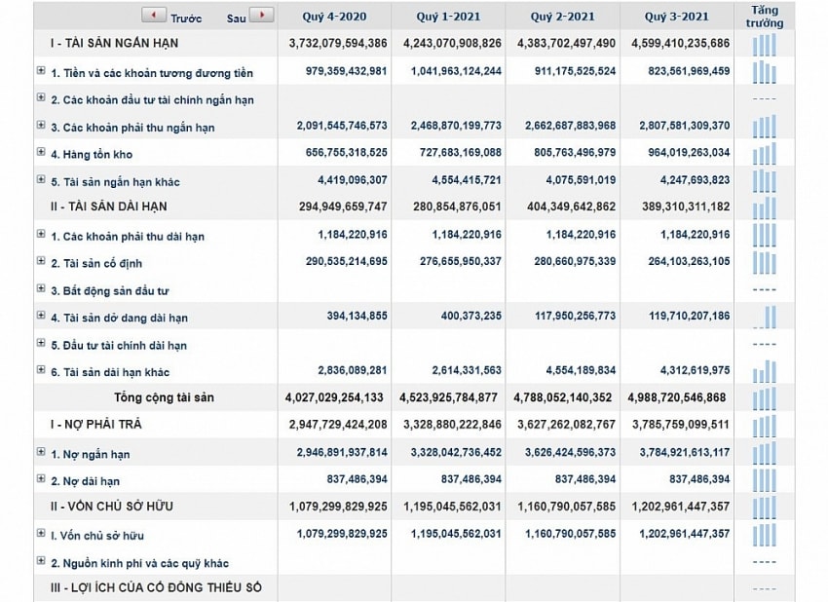Open growth chart for Nợ phải trả row

coord(765,426)
